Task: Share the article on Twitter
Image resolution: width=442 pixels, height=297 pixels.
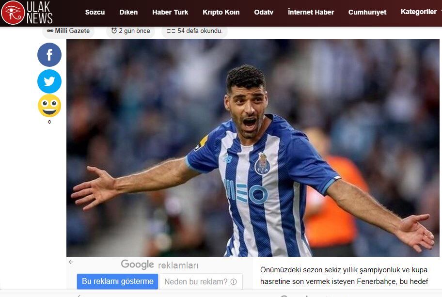Action: tap(49, 81)
